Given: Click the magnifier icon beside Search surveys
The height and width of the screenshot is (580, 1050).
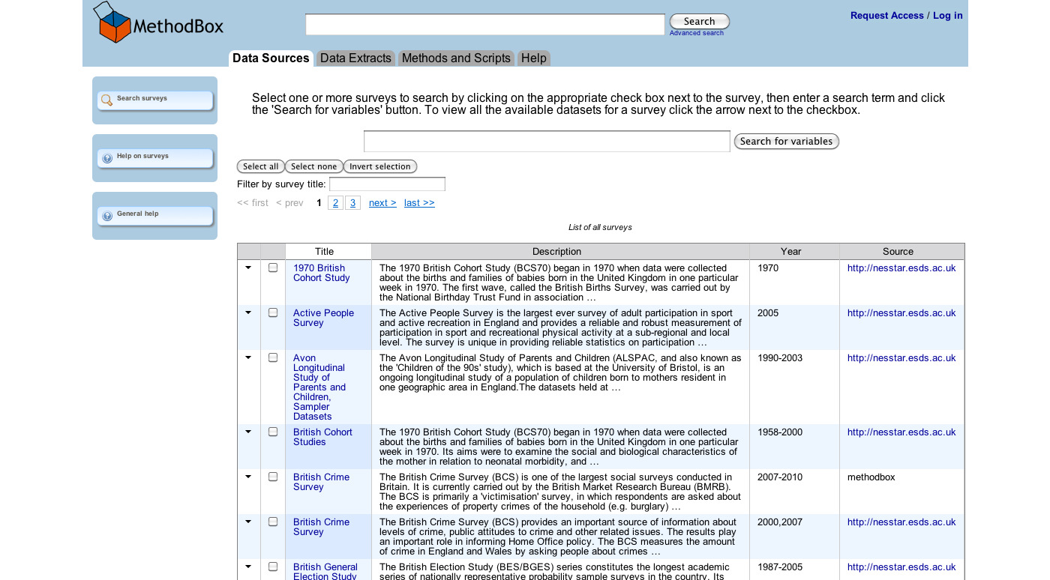Looking at the screenshot, I should [x=107, y=100].
